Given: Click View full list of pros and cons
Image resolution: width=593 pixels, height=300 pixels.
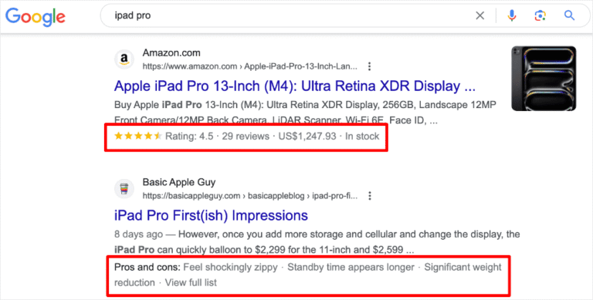Looking at the screenshot, I should pyautogui.click(x=191, y=282).
